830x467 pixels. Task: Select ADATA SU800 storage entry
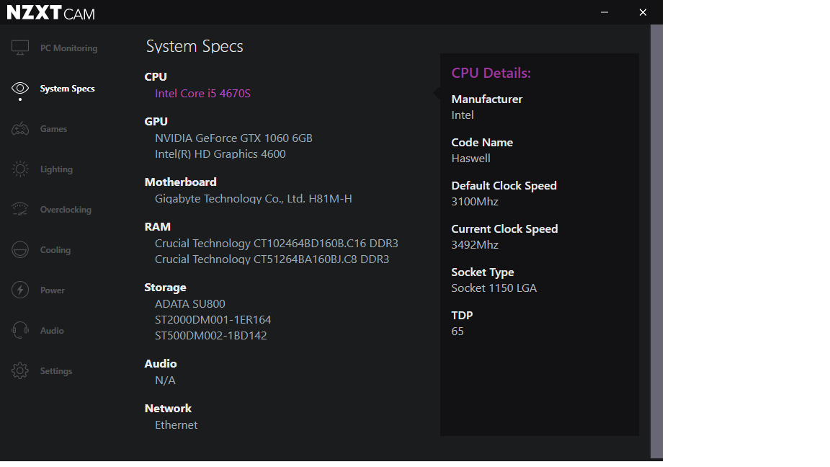(x=190, y=304)
